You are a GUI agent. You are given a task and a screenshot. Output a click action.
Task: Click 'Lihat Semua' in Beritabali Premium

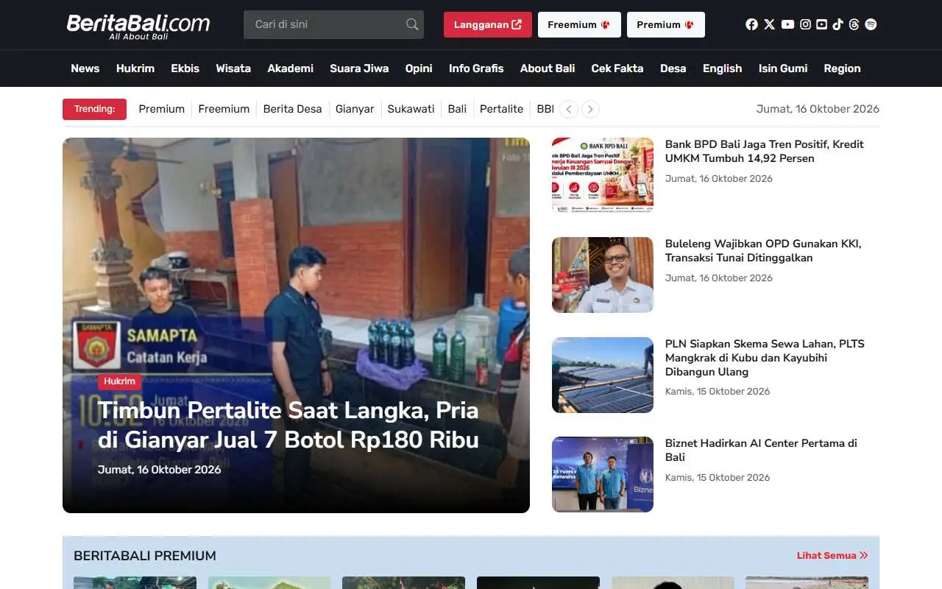click(832, 556)
